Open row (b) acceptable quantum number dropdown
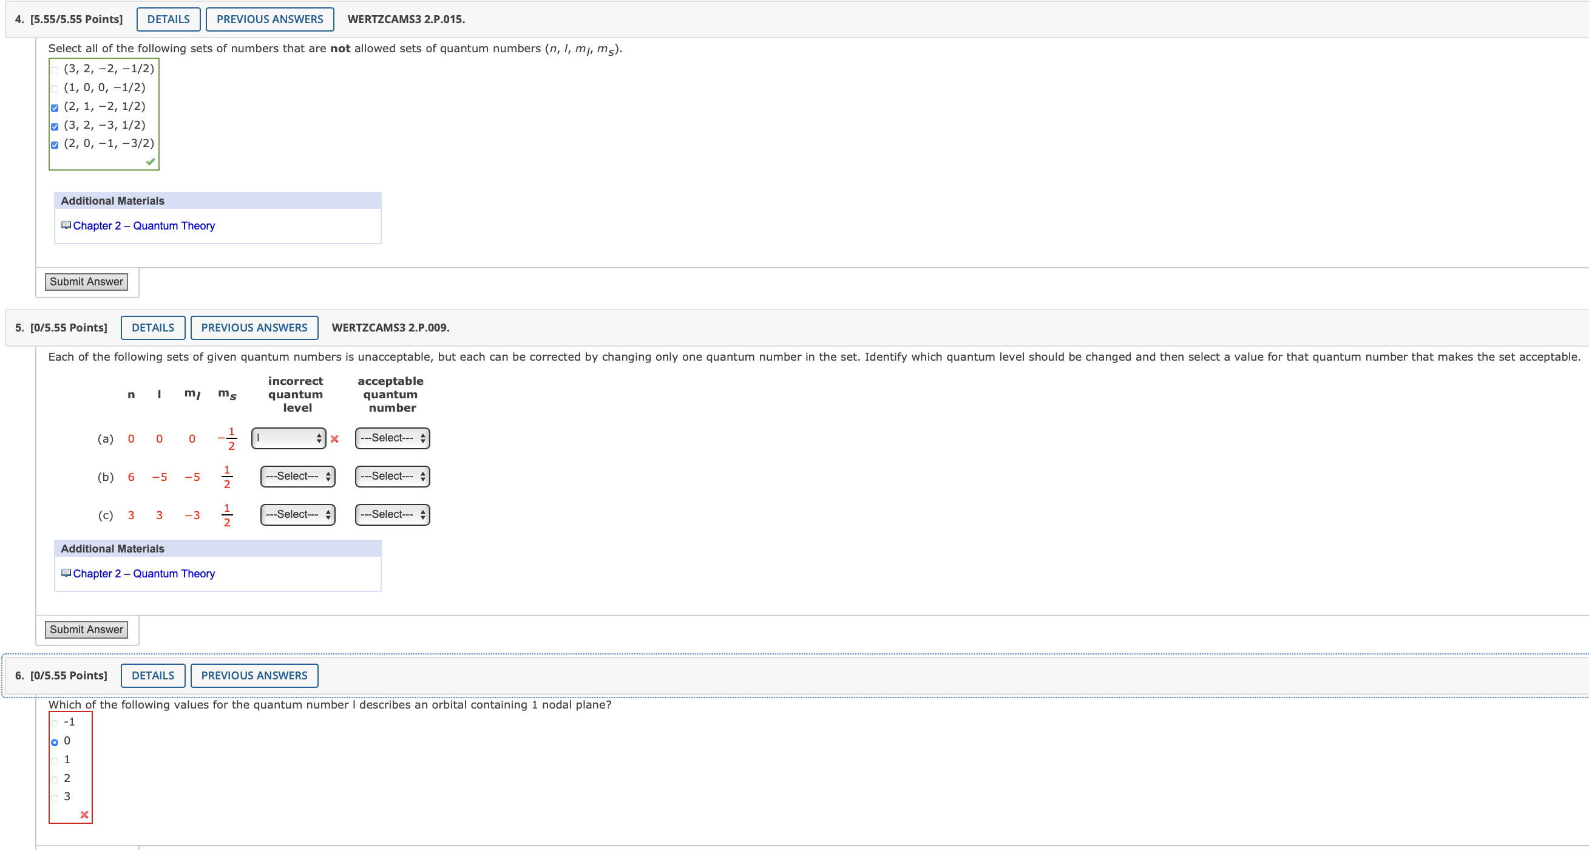1589x850 pixels. pyautogui.click(x=392, y=476)
